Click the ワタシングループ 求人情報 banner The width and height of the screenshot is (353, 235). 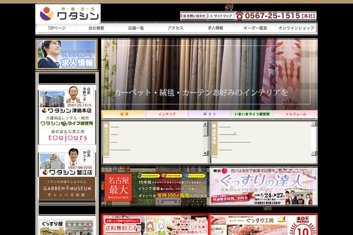pyautogui.click(x=66, y=54)
